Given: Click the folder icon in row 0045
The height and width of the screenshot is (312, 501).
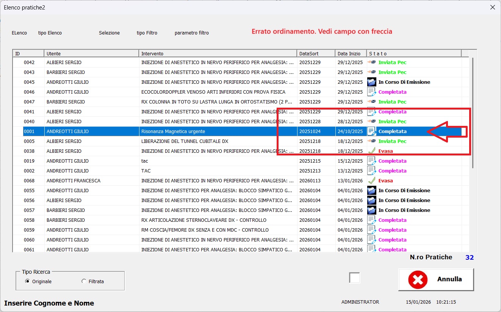Looking at the screenshot, I should click(x=371, y=82).
